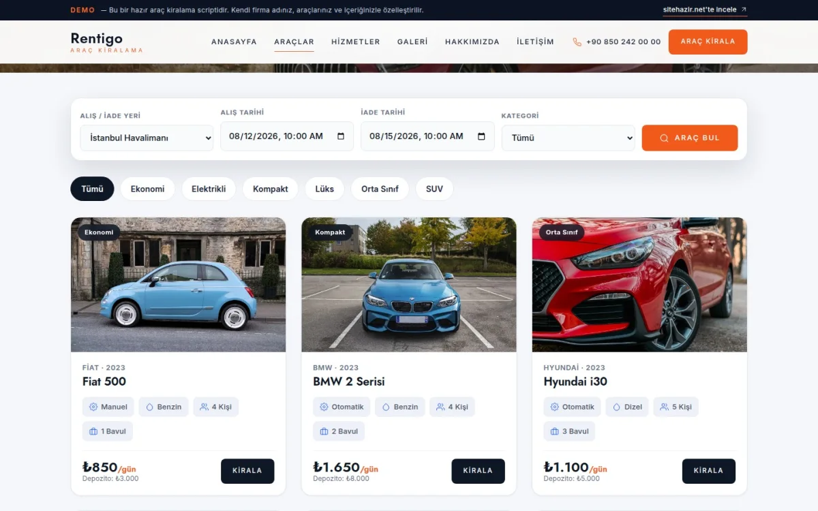
Task: Click people icon on Hyundai i30 5 Kişi chip
Action: (x=664, y=407)
